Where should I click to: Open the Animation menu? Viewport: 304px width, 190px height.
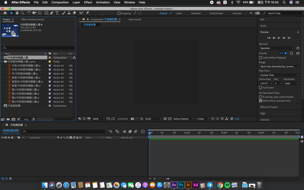pyautogui.click(x=103, y=2)
